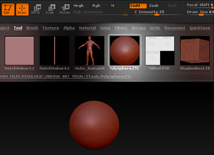Toggle the Mrgb paint mode
214x155 pixels.
point(81,6)
